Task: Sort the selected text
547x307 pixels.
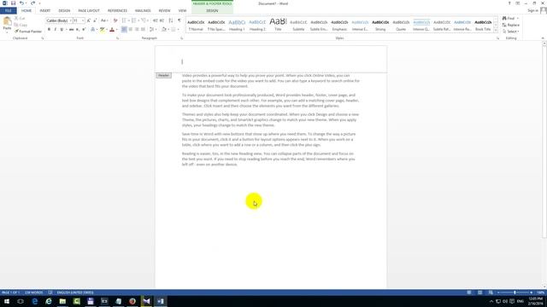Action: pyautogui.click(x=171, y=20)
